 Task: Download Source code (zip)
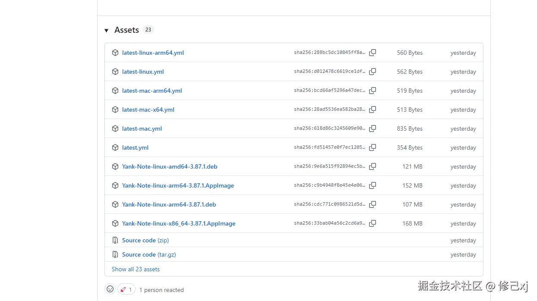pyautogui.click(x=145, y=240)
